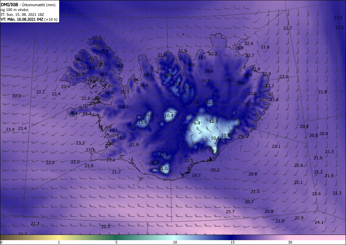Click the 20.2 value off the southeast coast
The width and height of the screenshot is (346, 245).
pos(215,170)
